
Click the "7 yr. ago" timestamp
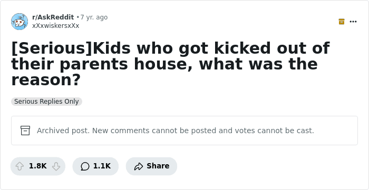tap(94, 17)
